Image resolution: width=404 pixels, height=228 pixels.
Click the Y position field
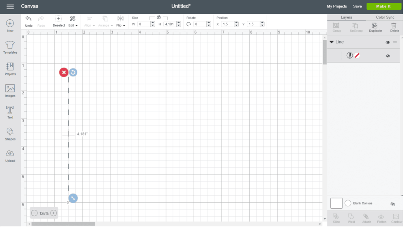point(253,24)
